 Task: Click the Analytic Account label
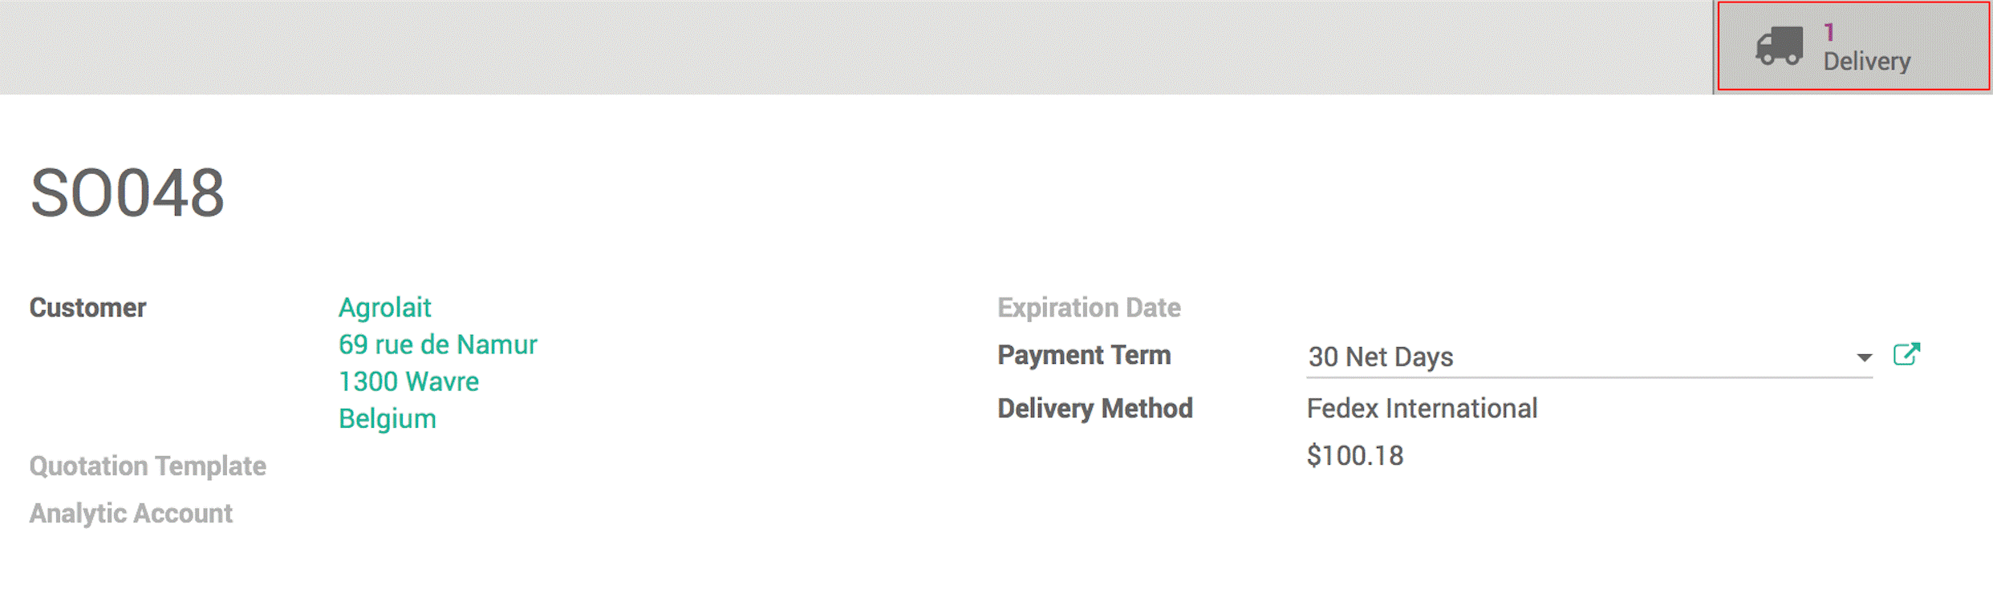(131, 513)
